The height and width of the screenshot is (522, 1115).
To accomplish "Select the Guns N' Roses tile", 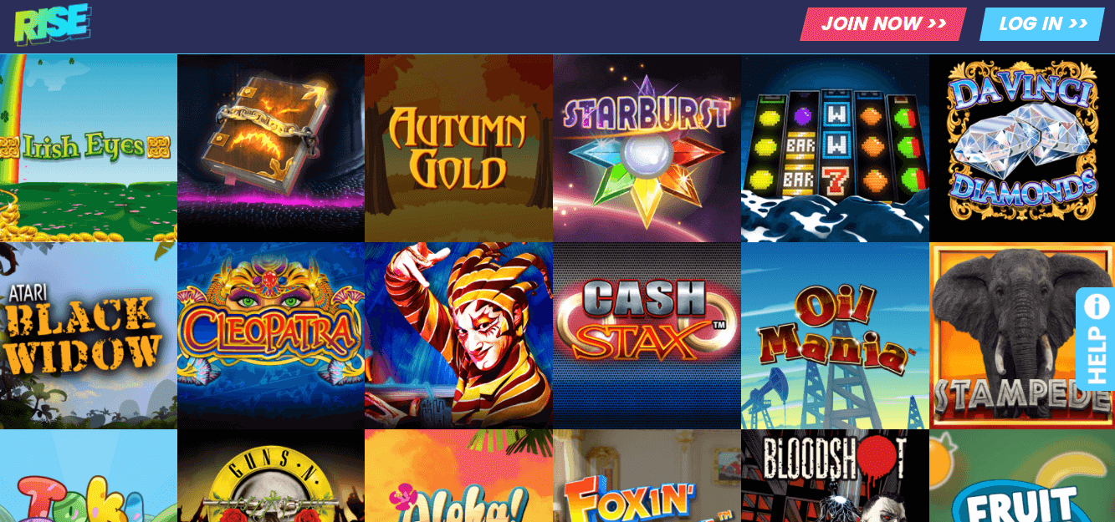I will coord(271,476).
